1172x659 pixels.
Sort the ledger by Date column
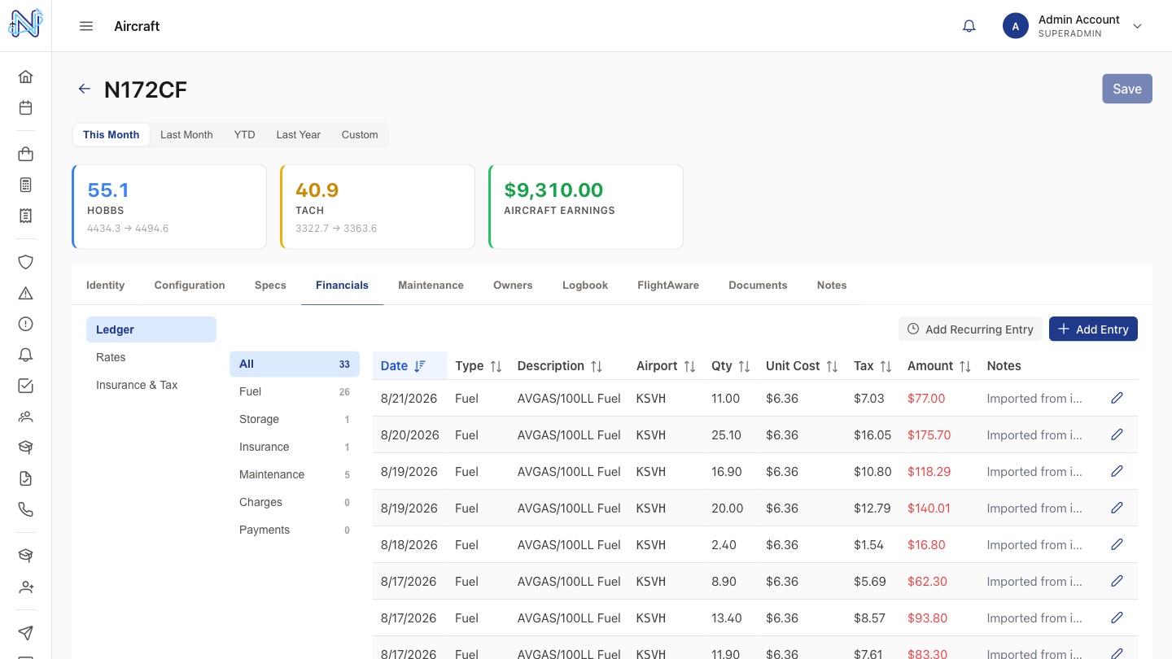409,365
